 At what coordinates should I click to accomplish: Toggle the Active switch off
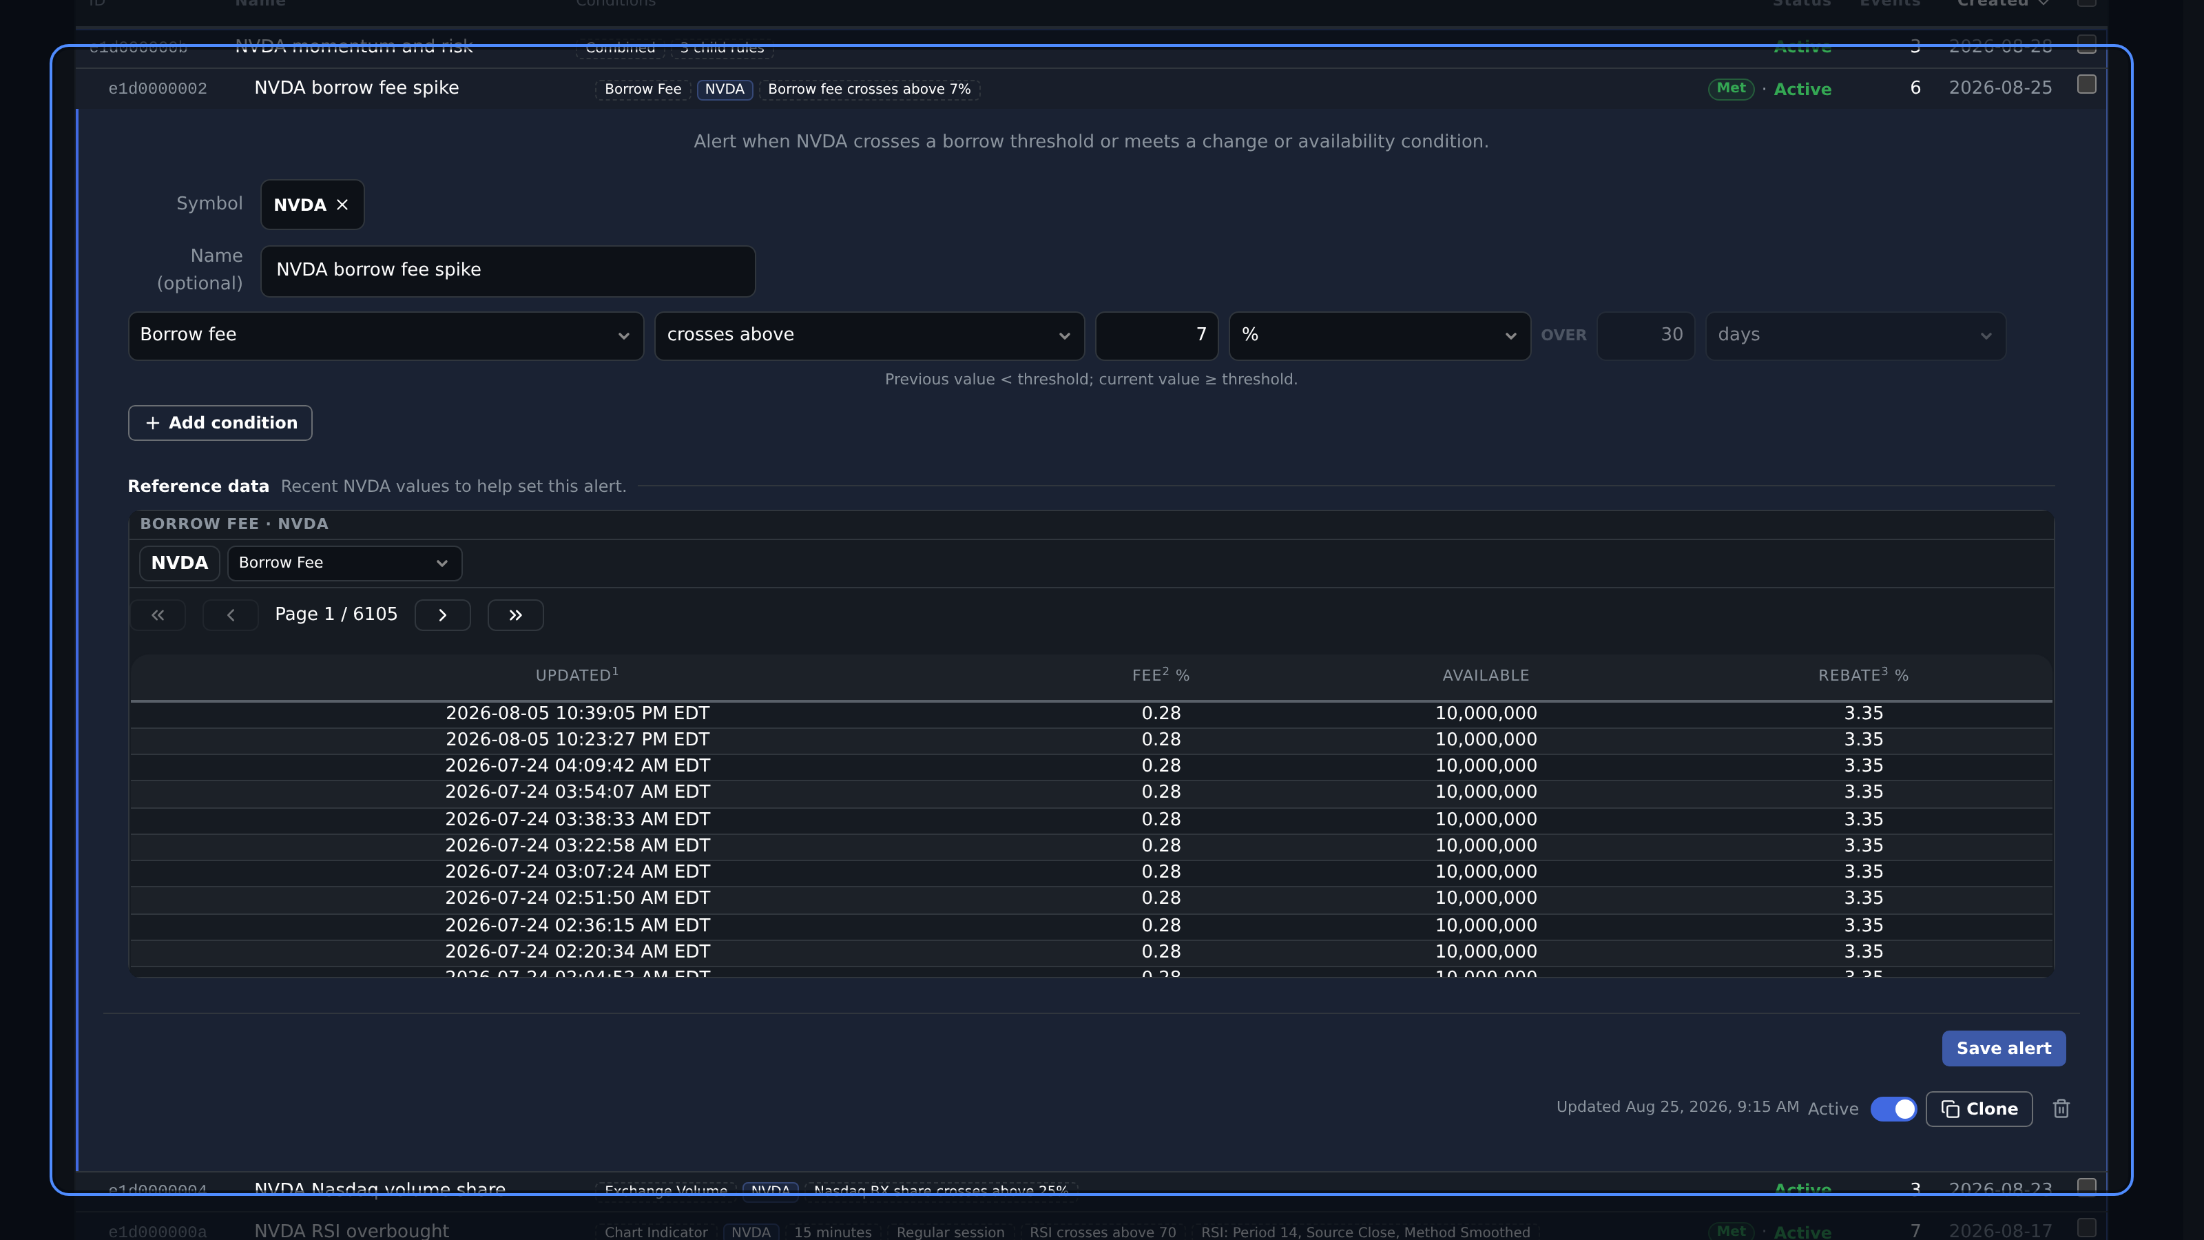pos(1893,1108)
